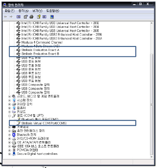This screenshot has width=157, height=168.
Task: Click the Properties toolbar icon
Action: coord(26,17)
